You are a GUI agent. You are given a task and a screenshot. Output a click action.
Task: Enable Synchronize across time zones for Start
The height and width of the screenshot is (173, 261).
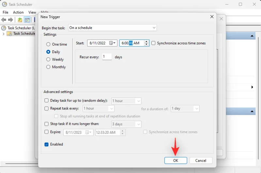pyautogui.click(x=153, y=43)
